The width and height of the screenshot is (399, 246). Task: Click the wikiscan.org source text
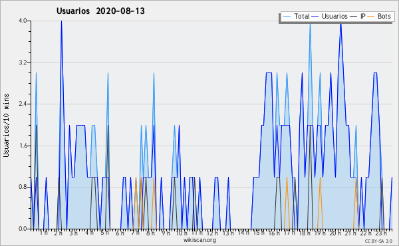(199, 240)
